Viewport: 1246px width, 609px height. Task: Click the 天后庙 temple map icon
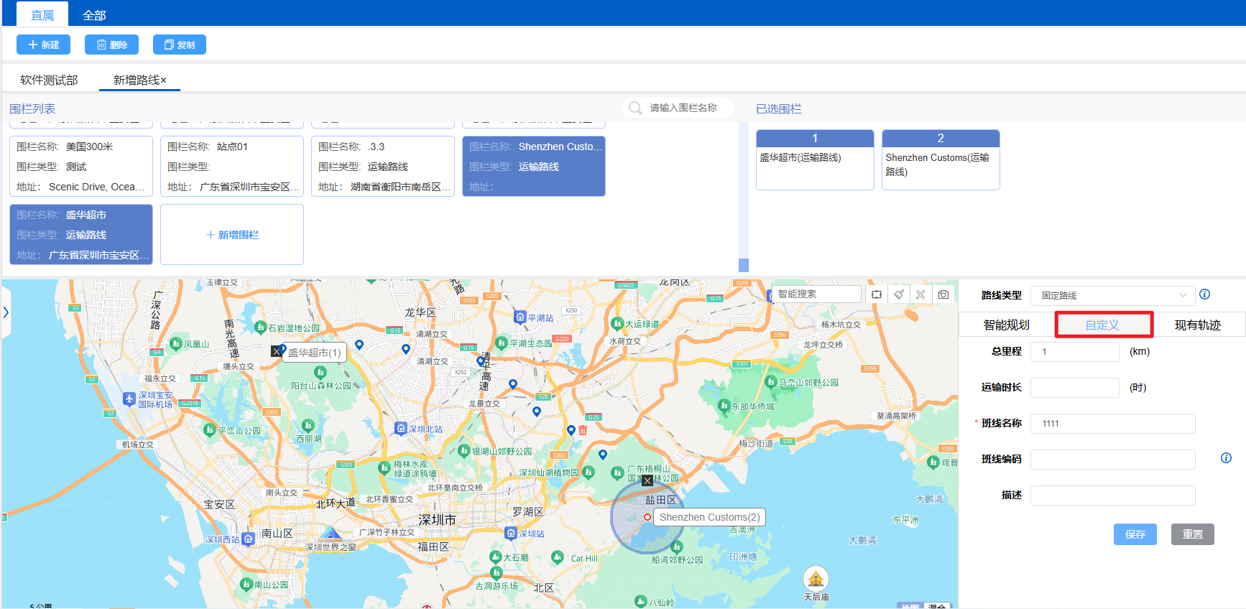(816, 579)
